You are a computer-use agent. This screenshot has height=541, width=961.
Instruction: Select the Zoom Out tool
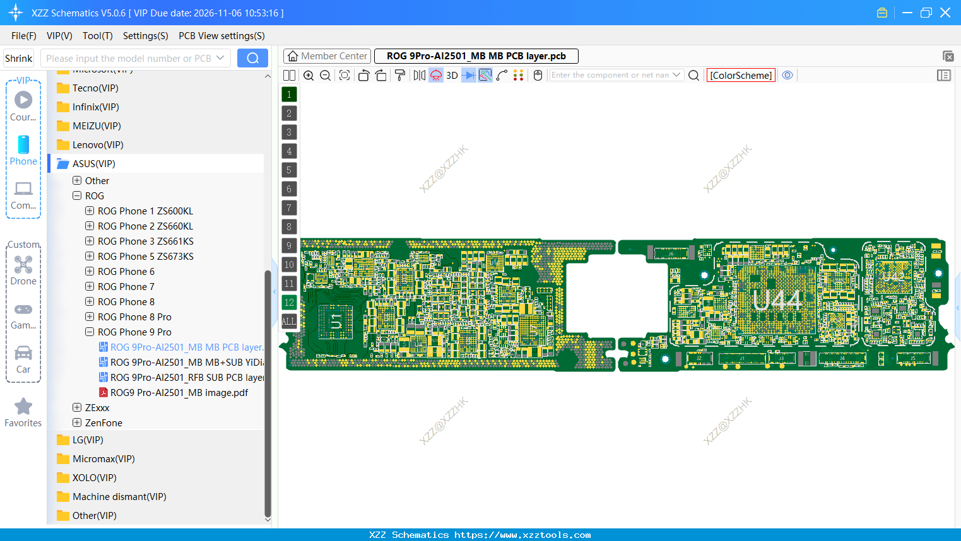click(325, 75)
